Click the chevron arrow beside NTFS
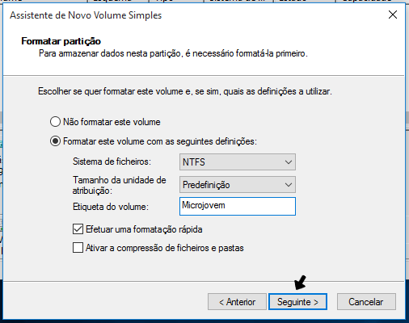 [289, 162]
